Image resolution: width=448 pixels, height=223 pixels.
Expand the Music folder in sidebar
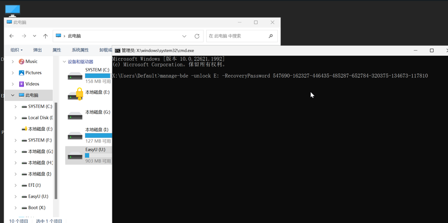(x=13, y=62)
